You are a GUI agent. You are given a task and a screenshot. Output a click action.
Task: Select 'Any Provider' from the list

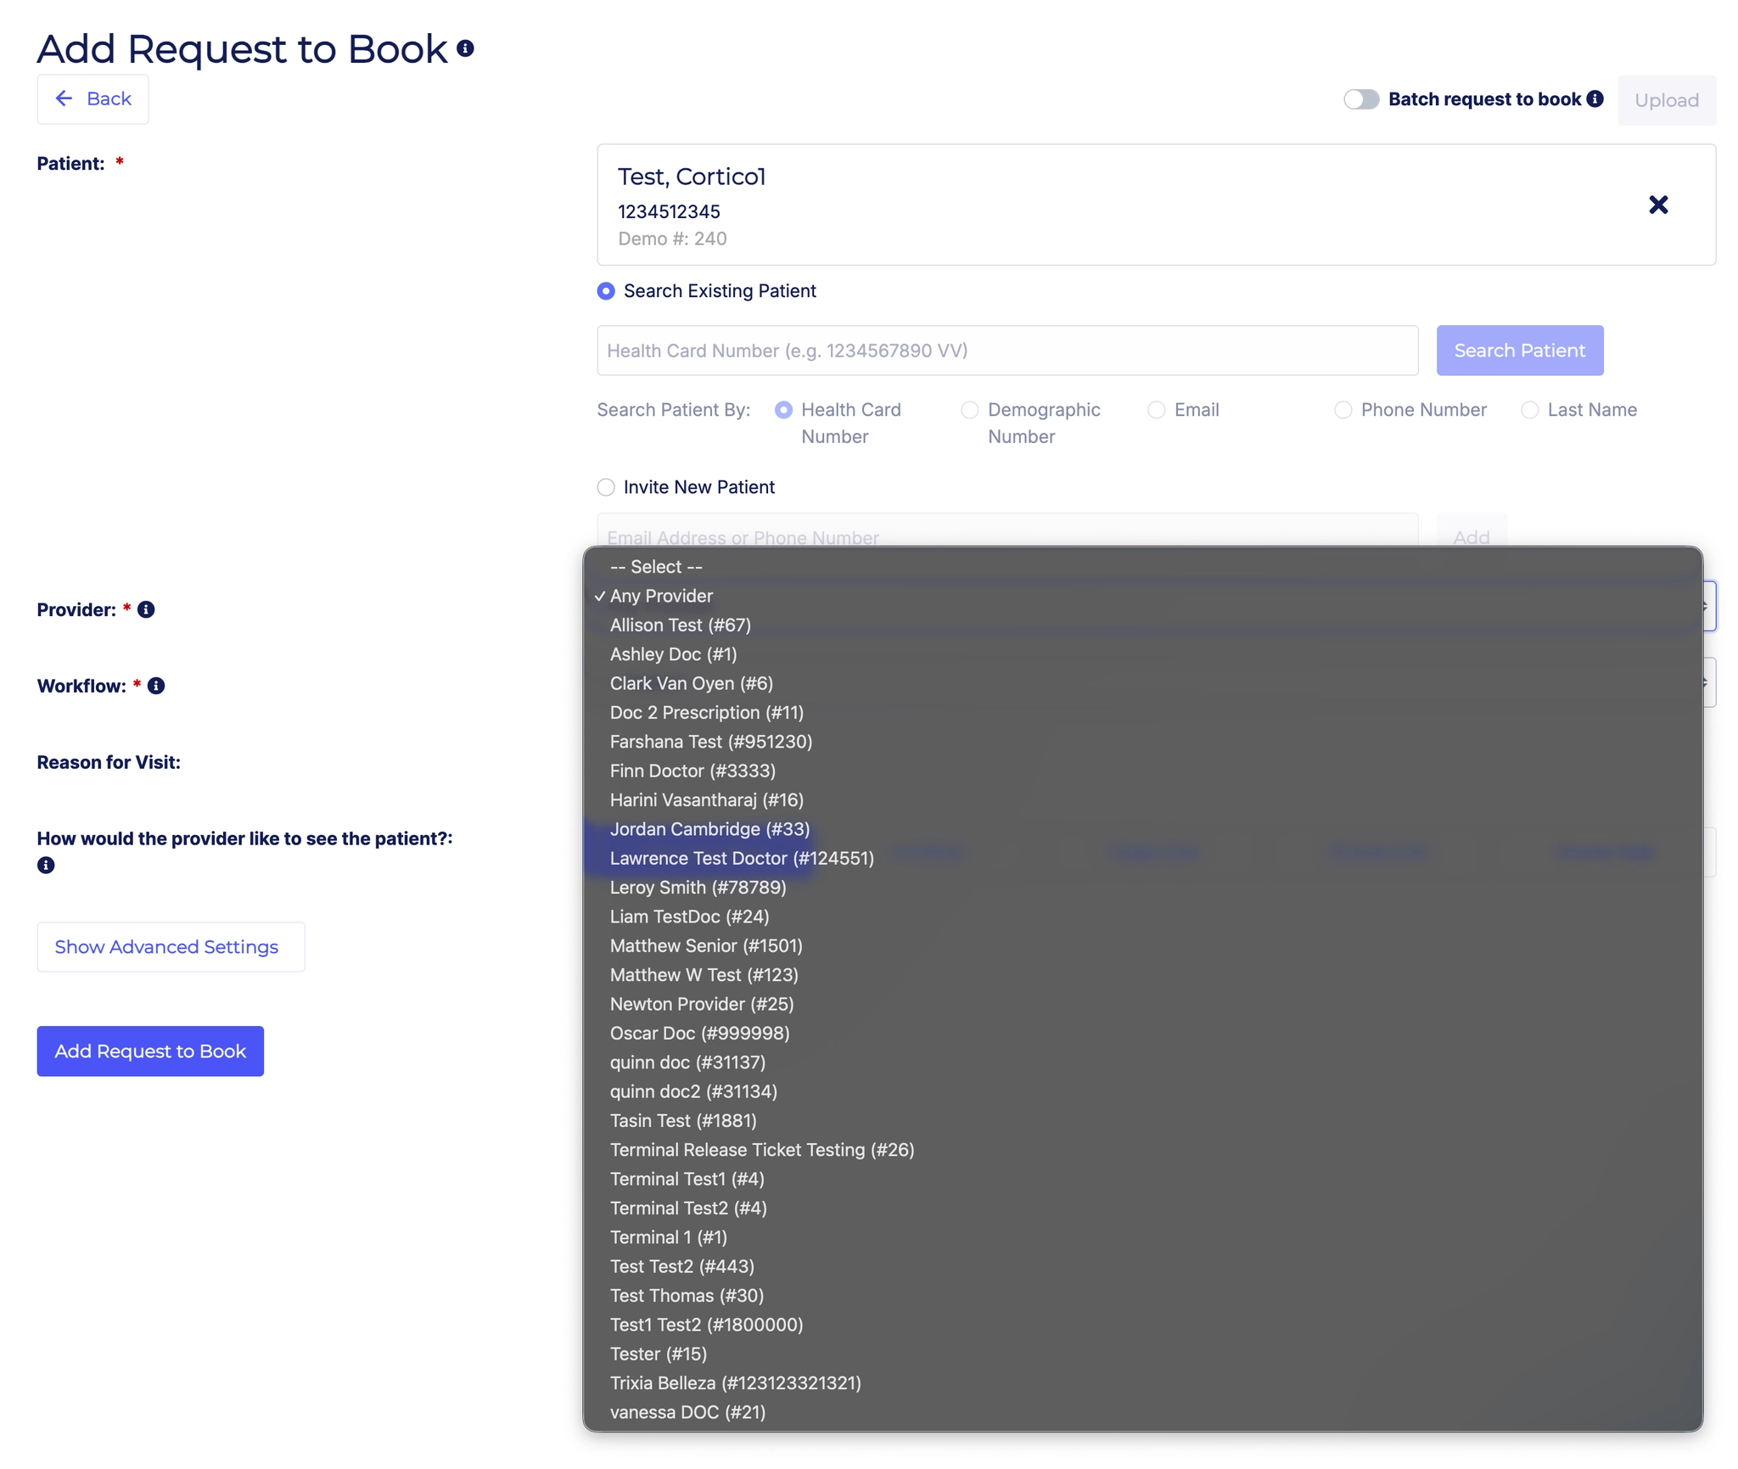click(x=1142, y=596)
